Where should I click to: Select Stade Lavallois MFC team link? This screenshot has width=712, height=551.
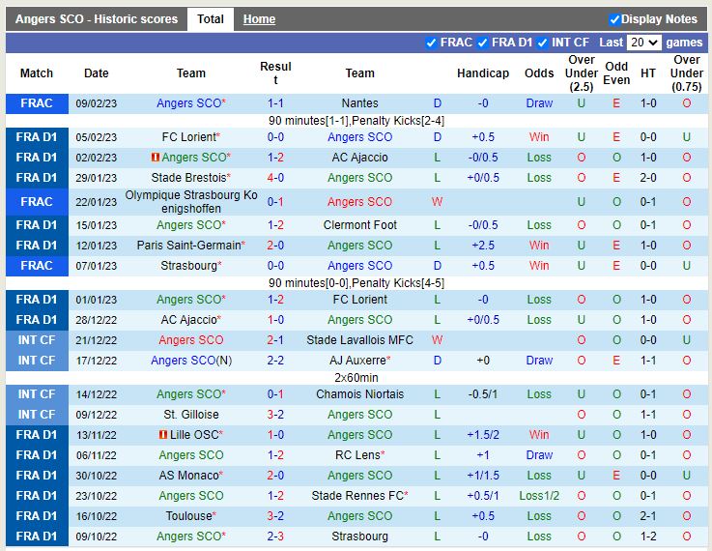[359, 340]
